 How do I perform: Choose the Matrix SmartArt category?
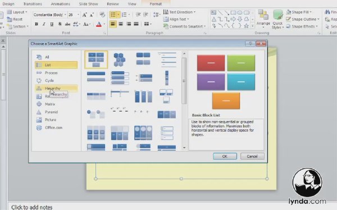coord(56,104)
